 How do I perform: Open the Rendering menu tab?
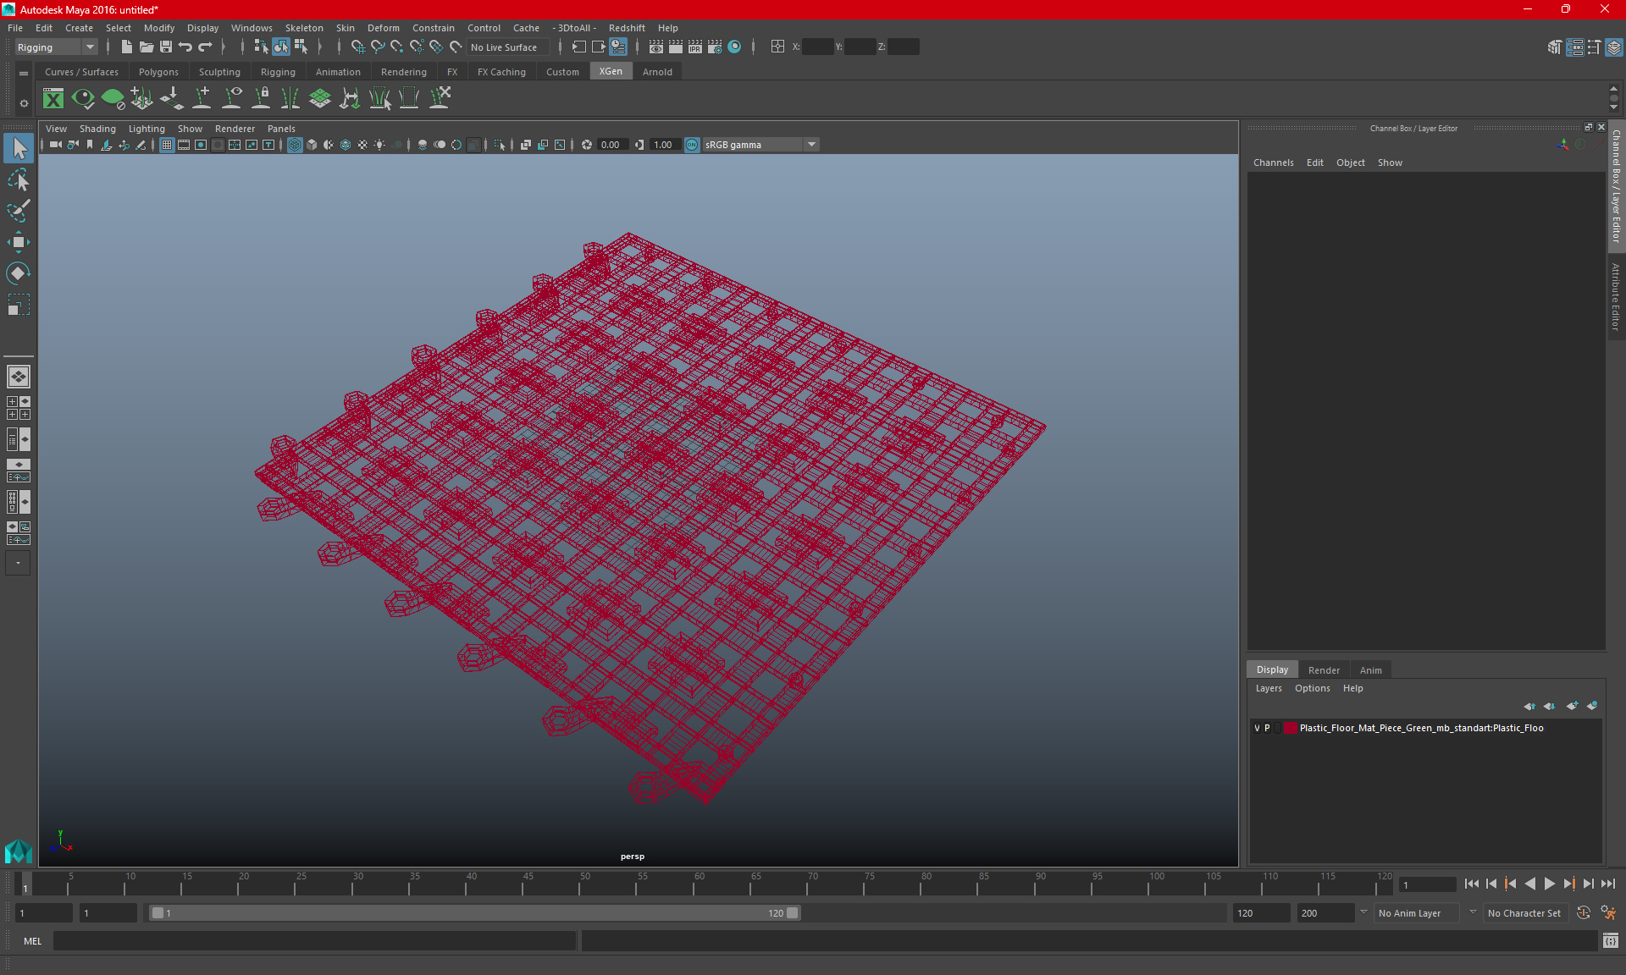(403, 72)
